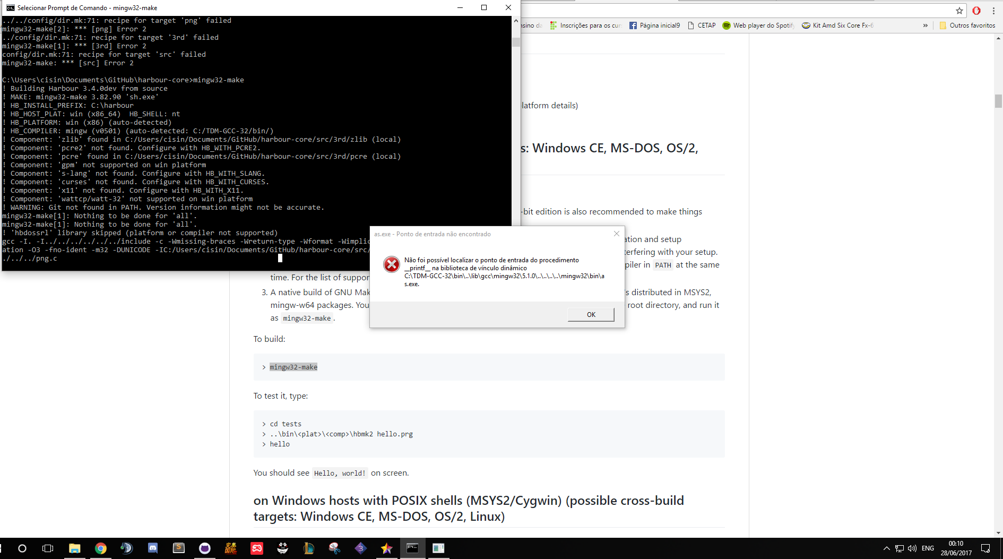The height and width of the screenshot is (559, 1003).
Task: Click OK in the as.exe error dialog
Action: tap(591, 314)
